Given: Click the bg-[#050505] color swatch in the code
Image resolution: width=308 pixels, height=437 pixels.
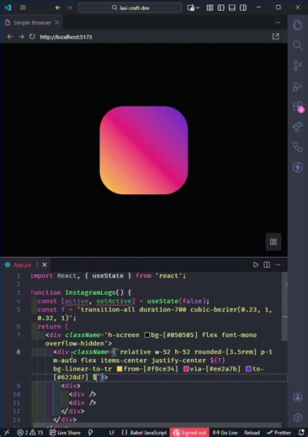Looking at the screenshot, I should [x=147, y=335].
